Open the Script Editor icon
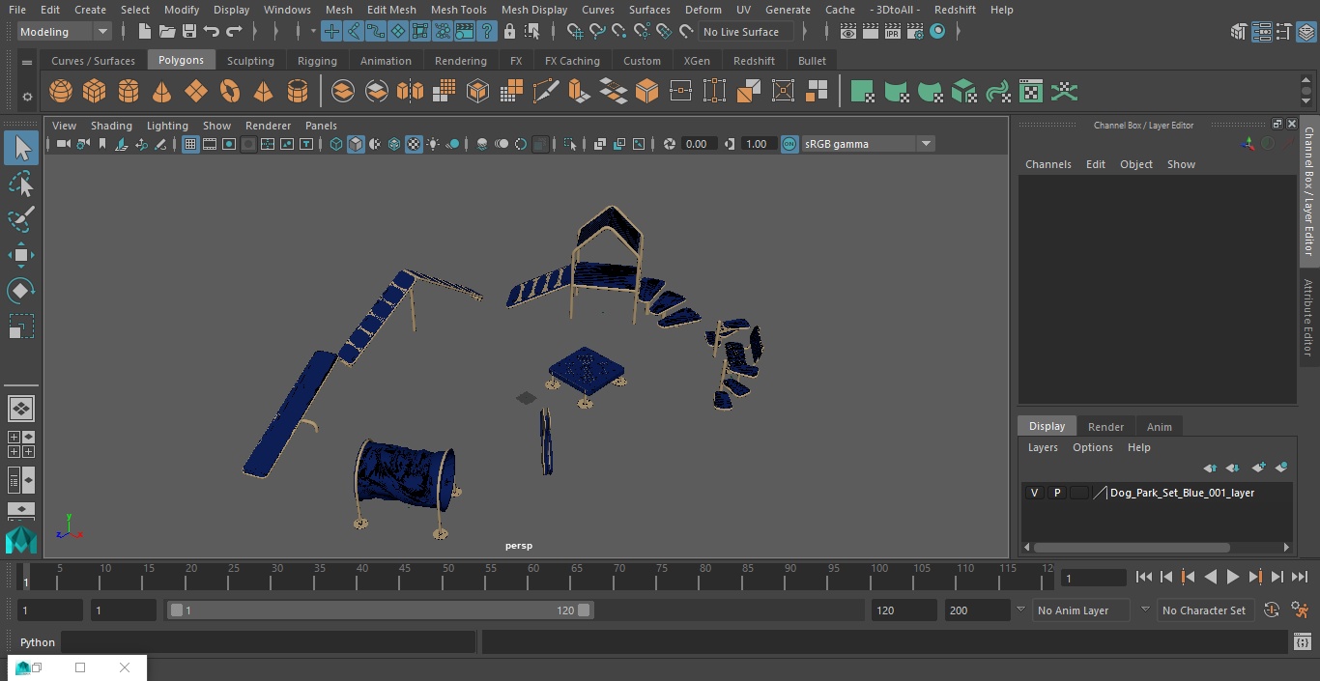 pyautogui.click(x=1302, y=642)
